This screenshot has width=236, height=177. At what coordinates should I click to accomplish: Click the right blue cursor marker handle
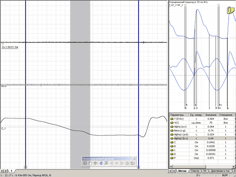139,167
